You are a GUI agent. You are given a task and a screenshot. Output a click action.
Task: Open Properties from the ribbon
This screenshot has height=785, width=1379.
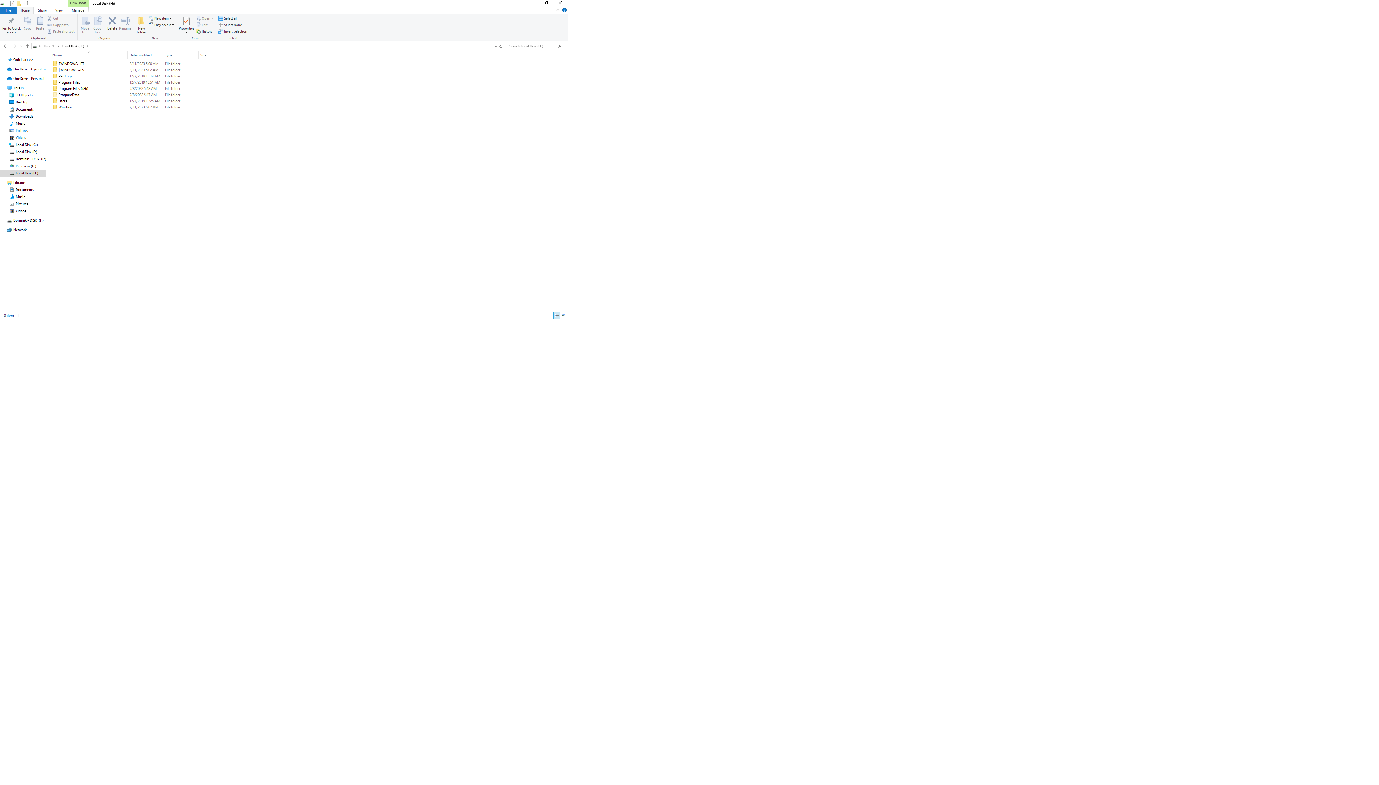tap(186, 24)
